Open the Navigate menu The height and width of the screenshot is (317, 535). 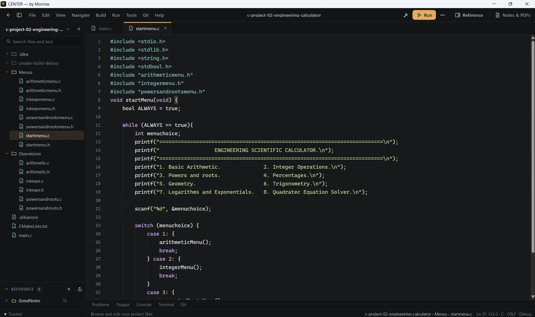[x=81, y=15]
